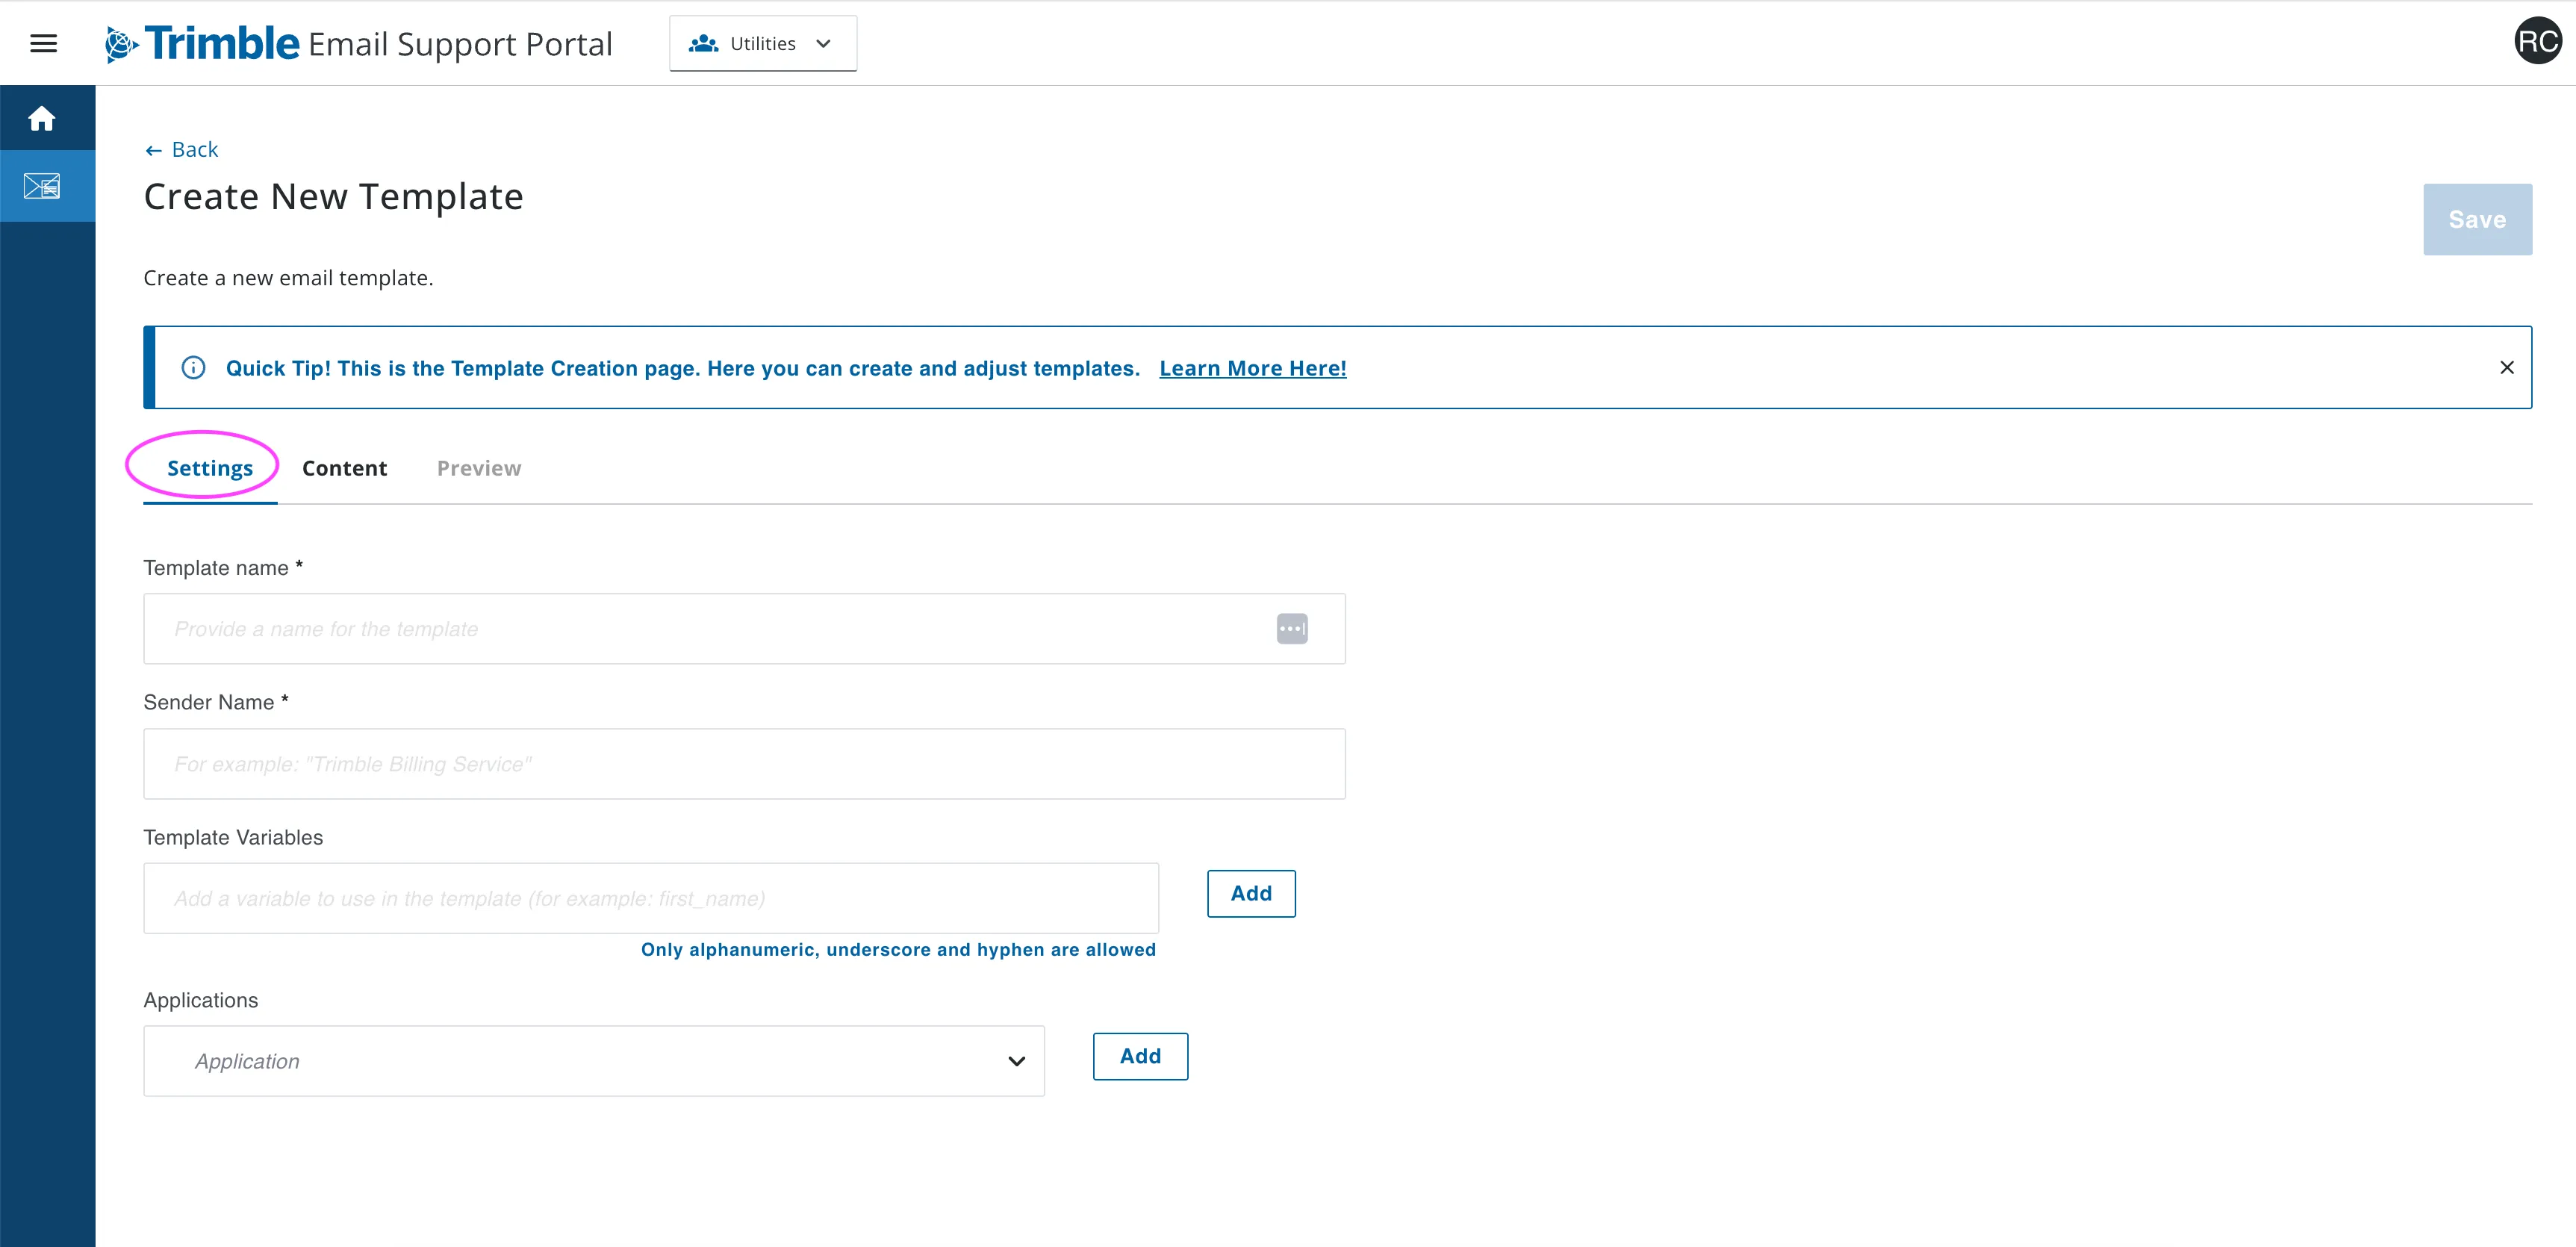Add the selected application
2576x1247 pixels.
[x=1140, y=1057]
